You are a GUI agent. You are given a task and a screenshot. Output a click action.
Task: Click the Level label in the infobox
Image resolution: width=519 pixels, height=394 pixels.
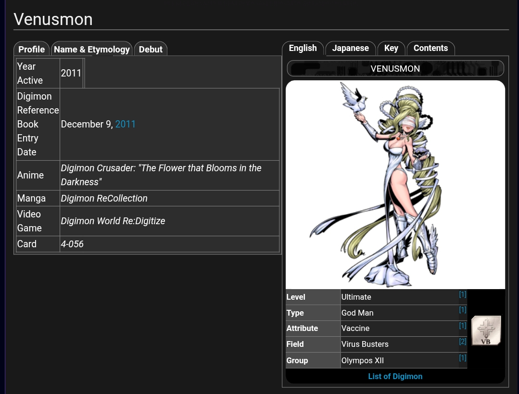[296, 297]
